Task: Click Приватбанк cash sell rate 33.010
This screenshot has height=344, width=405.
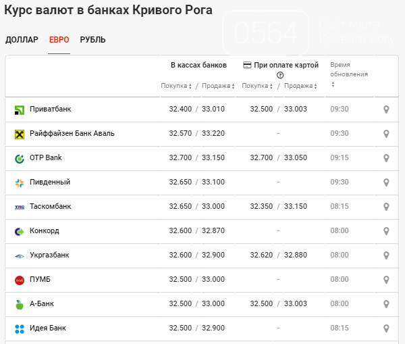Action: [213, 109]
